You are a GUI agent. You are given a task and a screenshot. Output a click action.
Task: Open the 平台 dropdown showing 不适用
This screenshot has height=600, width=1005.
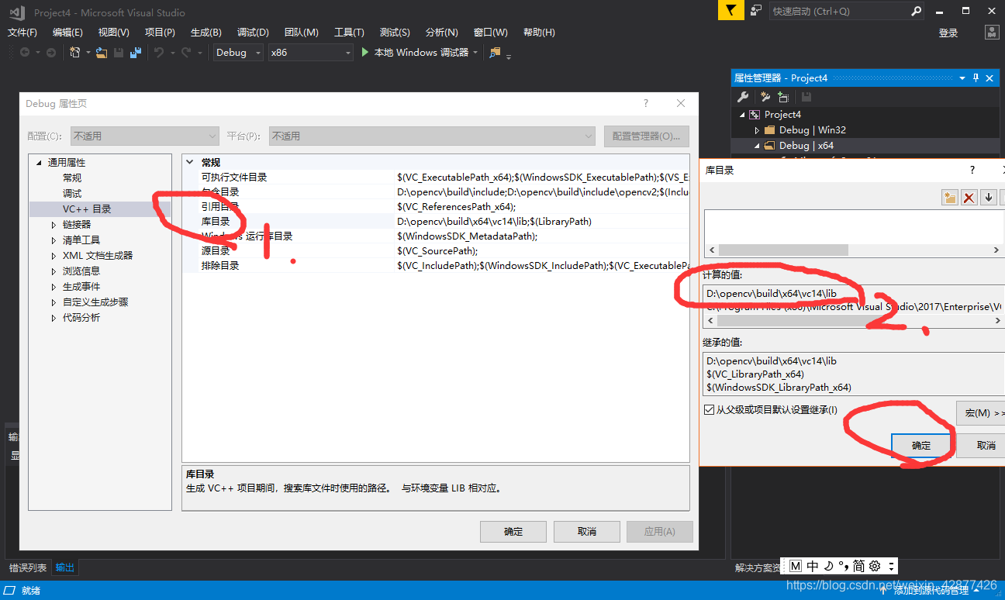click(432, 136)
